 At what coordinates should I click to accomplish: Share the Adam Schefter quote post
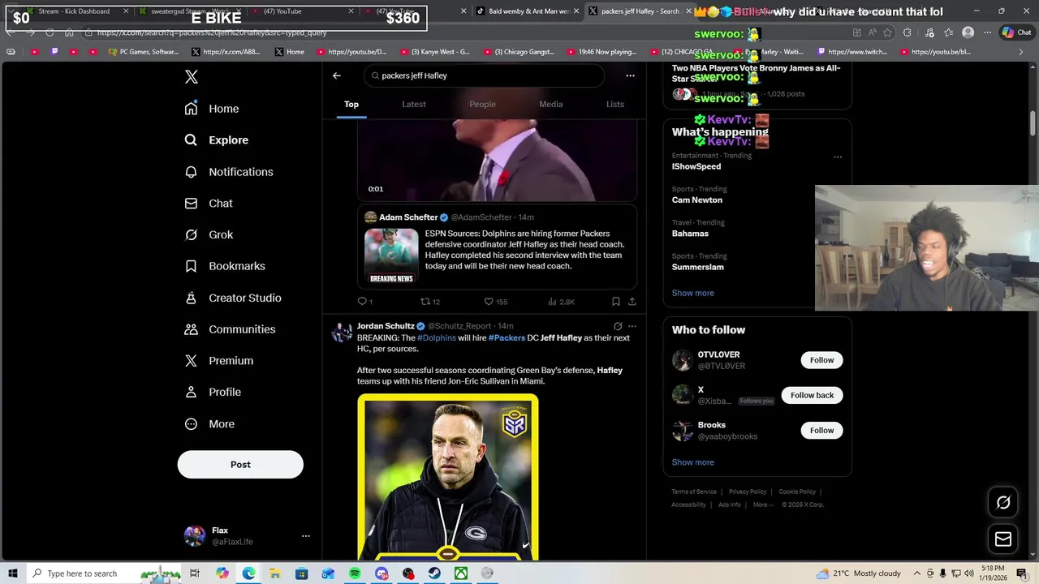pyautogui.click(x=632, y=302)
